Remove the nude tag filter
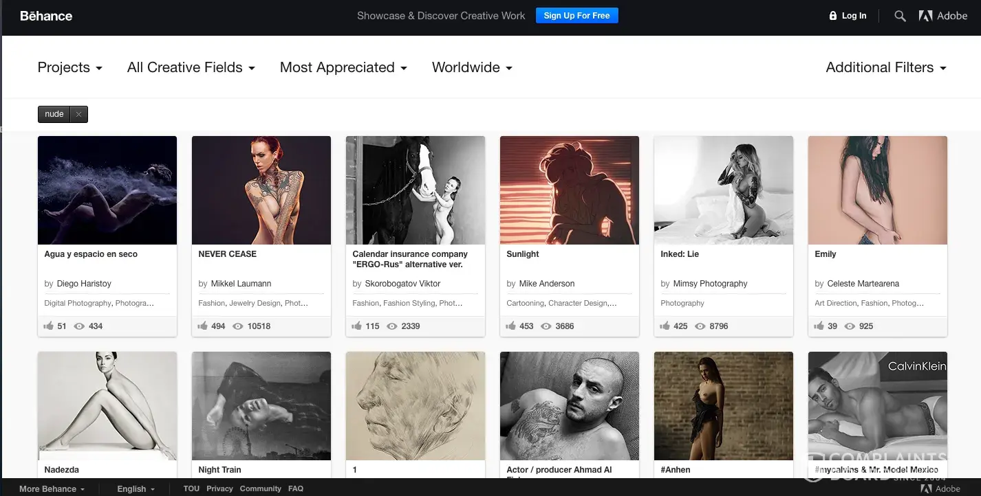The width and height of the screenshot is (981, 496). coord(78,115)
